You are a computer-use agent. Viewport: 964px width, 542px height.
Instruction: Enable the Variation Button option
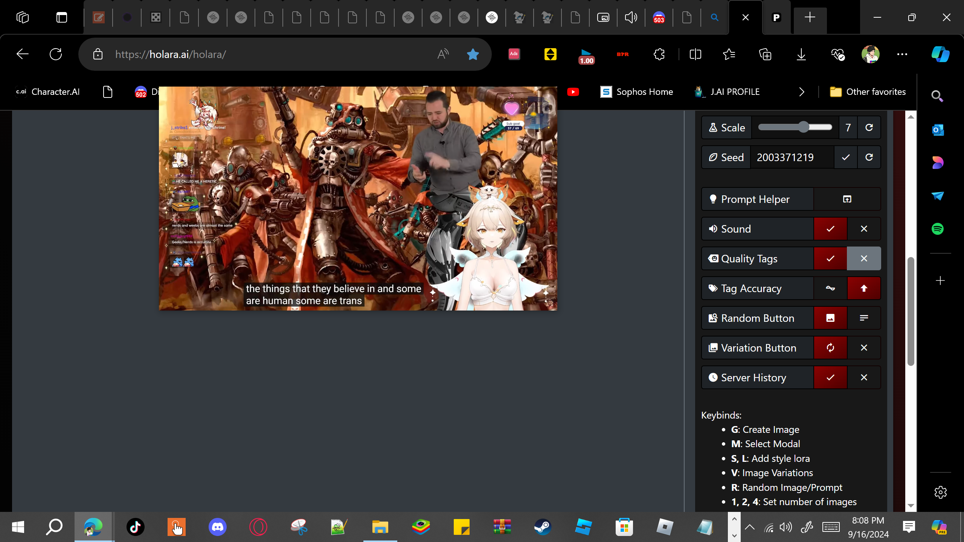click(x=830, y=348)
